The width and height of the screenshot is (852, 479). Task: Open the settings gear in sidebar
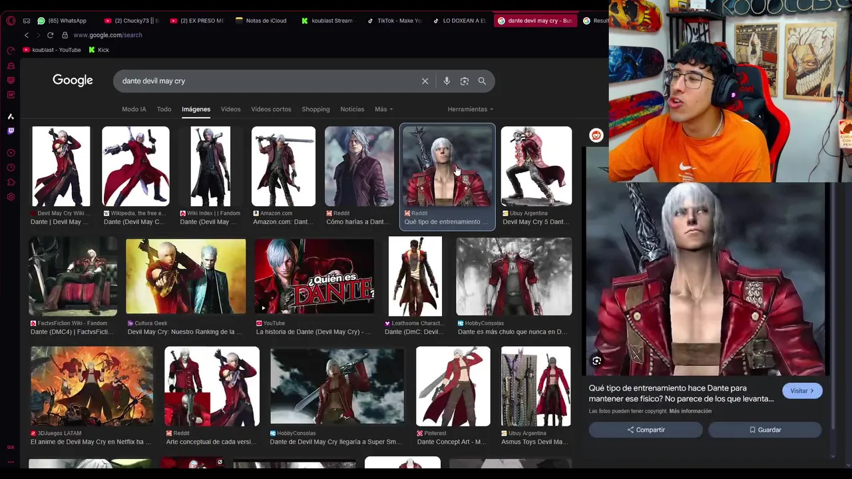click(x=11, y=197)
